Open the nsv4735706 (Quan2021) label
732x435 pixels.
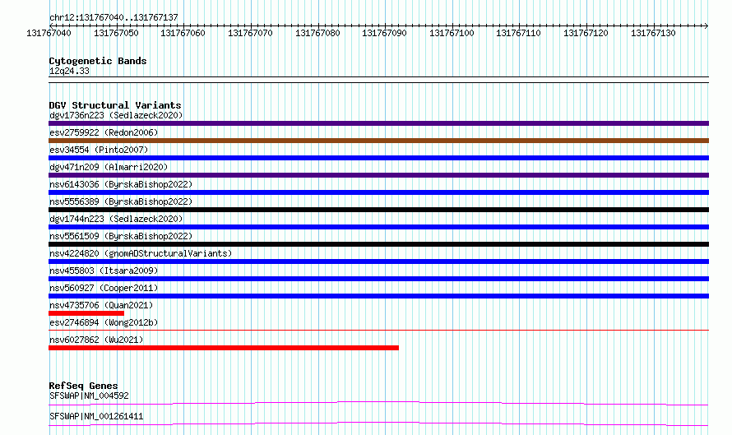(x=101, y=305)
